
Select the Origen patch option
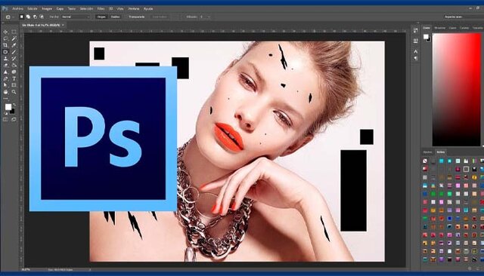[x=101, y=17]
